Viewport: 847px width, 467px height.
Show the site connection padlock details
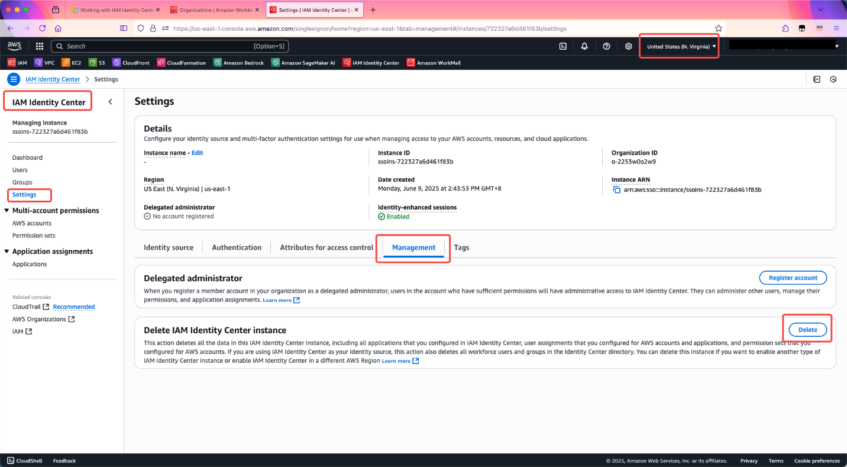pyautogui.click(x=153, y=28)
